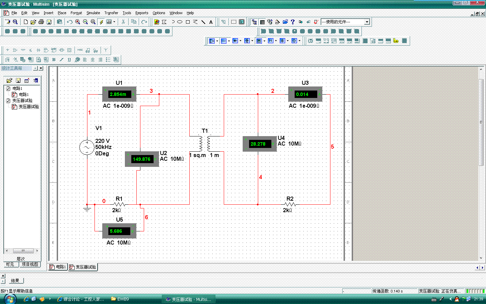The image size is (486, 304).
Task: Expand the grapher/analysis dropdown arrow
Action: click(114, 22)
